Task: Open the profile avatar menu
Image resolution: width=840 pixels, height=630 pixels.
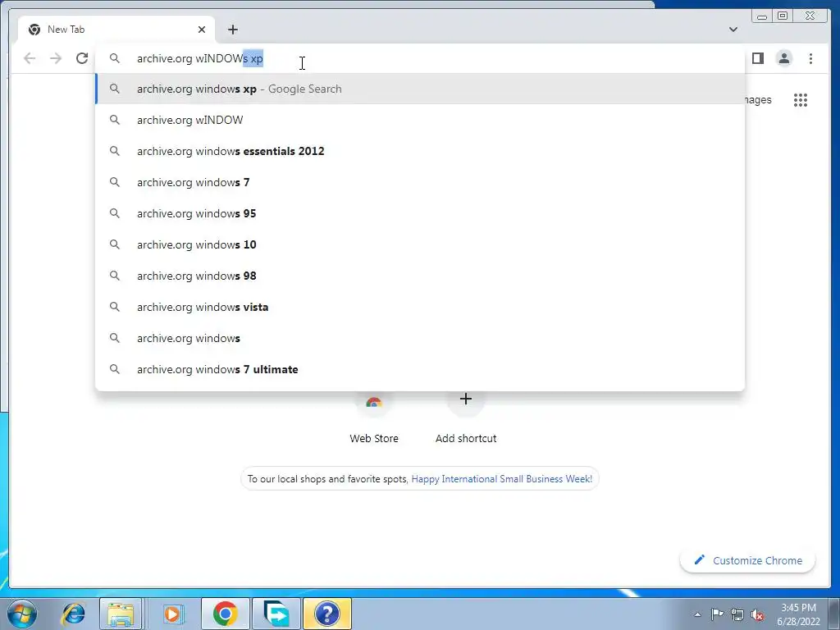Action: [783, 58]
